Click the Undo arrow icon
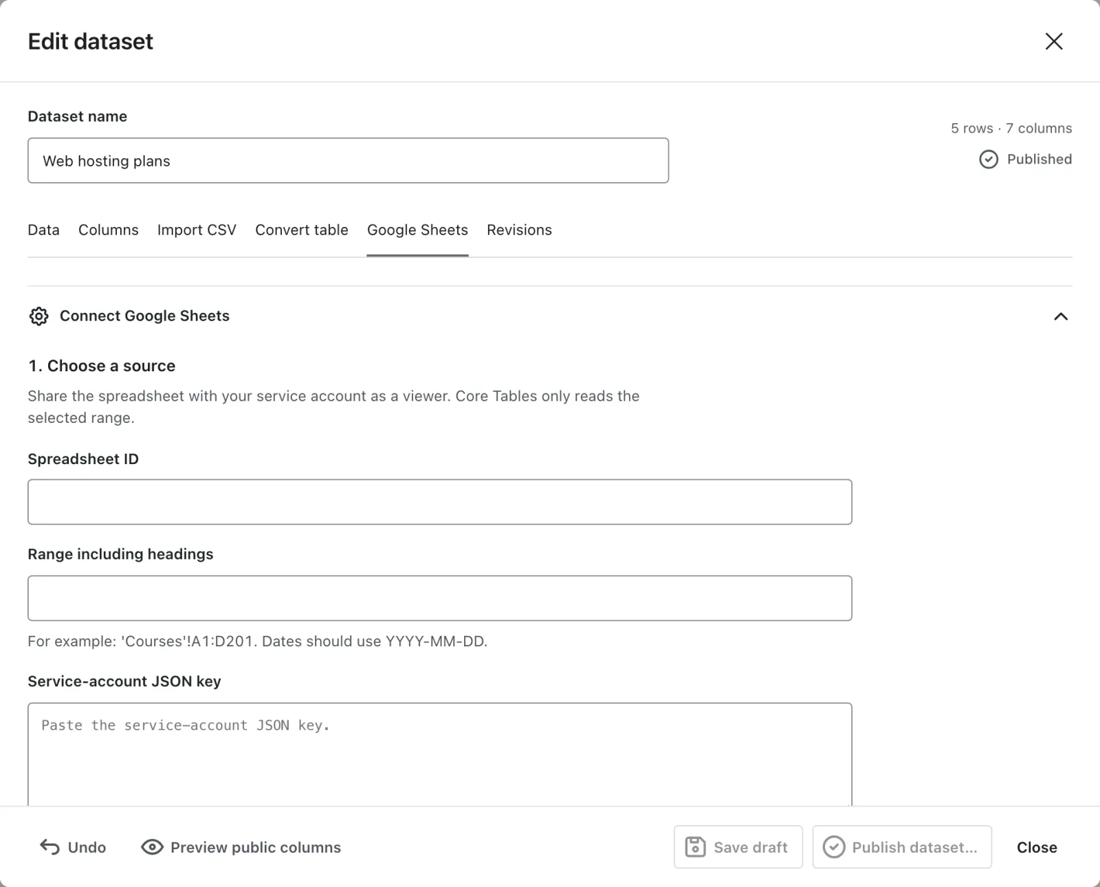This screenshot has width=1100, height=887. click(x=49, y=847)
